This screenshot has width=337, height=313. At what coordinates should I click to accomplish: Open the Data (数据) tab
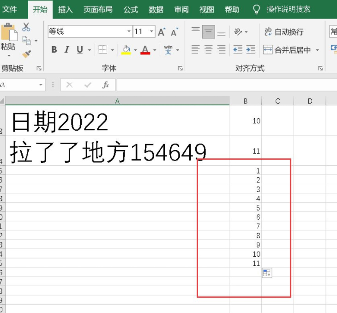click(156, 9)
